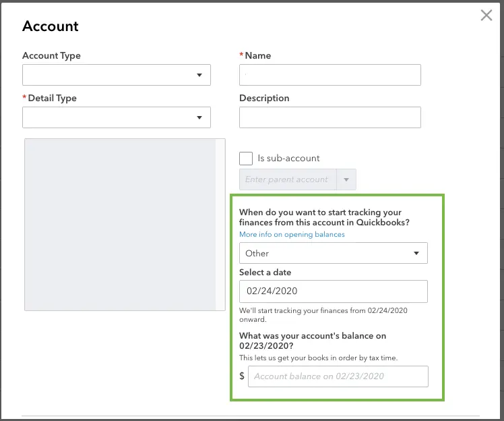Screen dimensions: 504x421
Task: Click the Detail Type dropdown arrow
Action: point(199,117)
